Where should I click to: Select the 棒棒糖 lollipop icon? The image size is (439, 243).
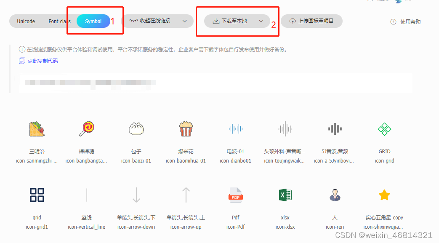pyautogui.click(x=87, y=129)
